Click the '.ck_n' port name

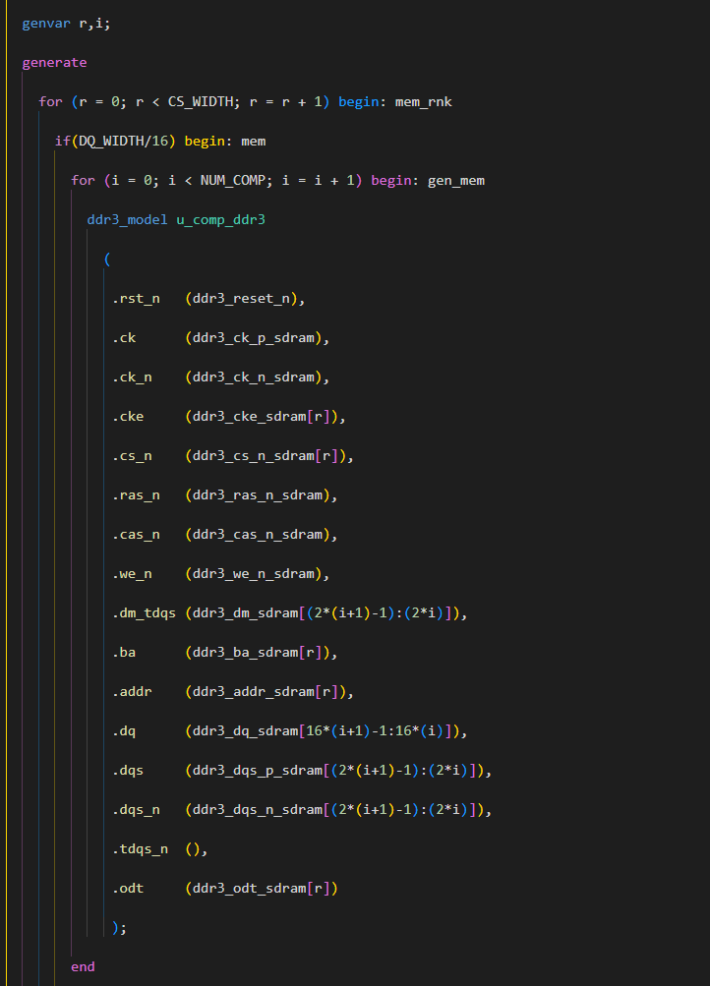coord(132,377)
